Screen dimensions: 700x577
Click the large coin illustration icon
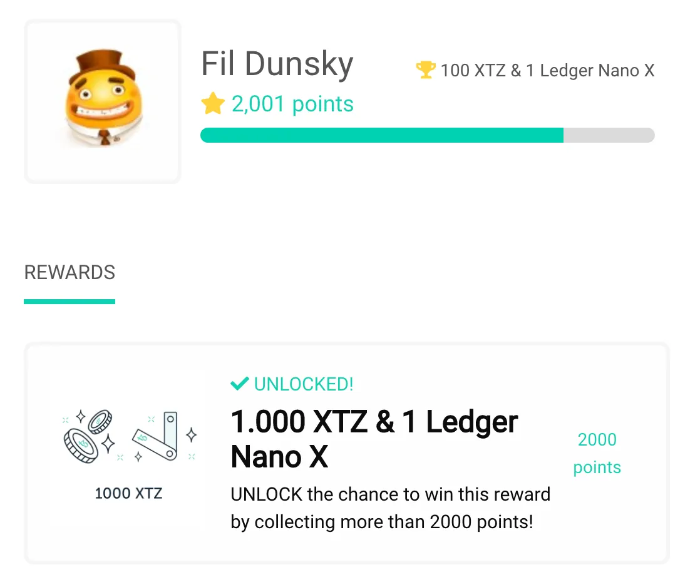click(81, 446)
